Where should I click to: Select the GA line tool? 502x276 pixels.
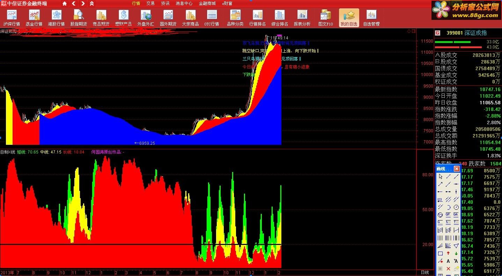(456, 215)
